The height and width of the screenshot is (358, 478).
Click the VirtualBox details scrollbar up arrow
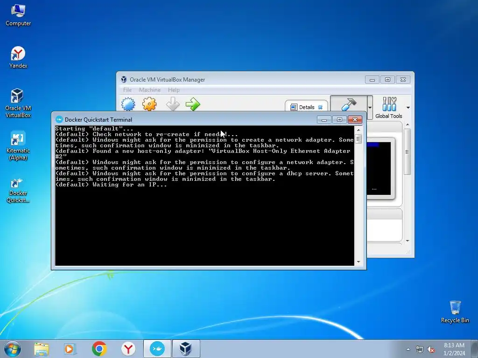tap(408, 124)
